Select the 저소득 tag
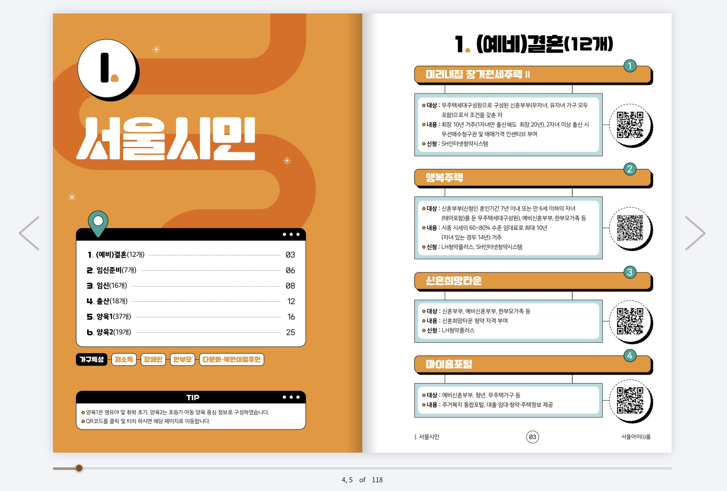 [124, 359]
